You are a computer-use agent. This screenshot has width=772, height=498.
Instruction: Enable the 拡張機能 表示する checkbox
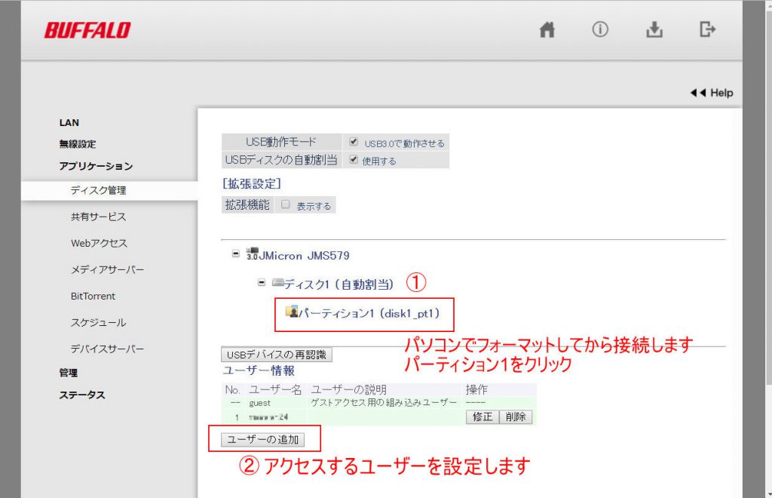pos(286,204)
